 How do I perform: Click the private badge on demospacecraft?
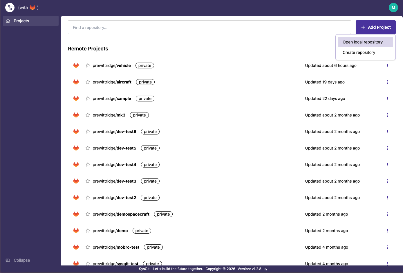click(x=163, y=214)
